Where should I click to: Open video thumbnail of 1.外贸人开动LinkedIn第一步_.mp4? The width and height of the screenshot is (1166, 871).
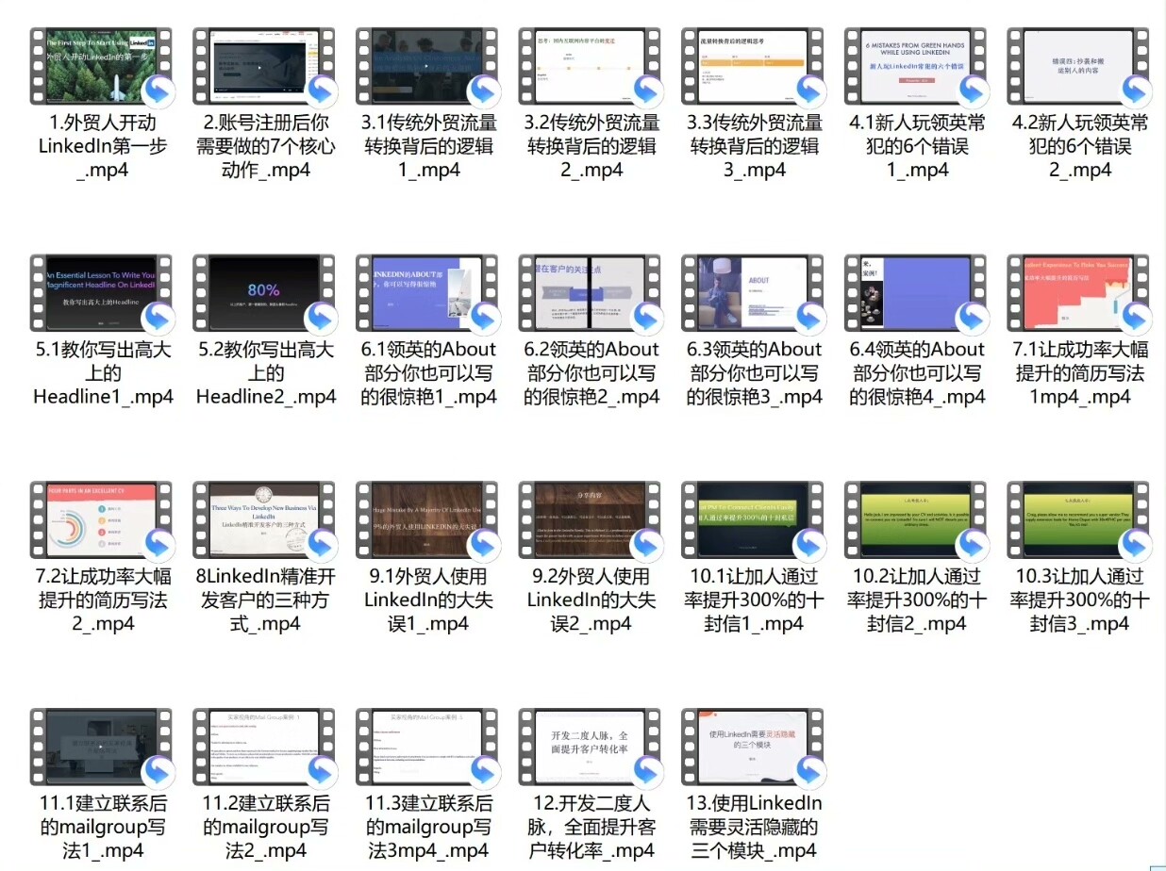pyautogui.click(x=102, y=65)
